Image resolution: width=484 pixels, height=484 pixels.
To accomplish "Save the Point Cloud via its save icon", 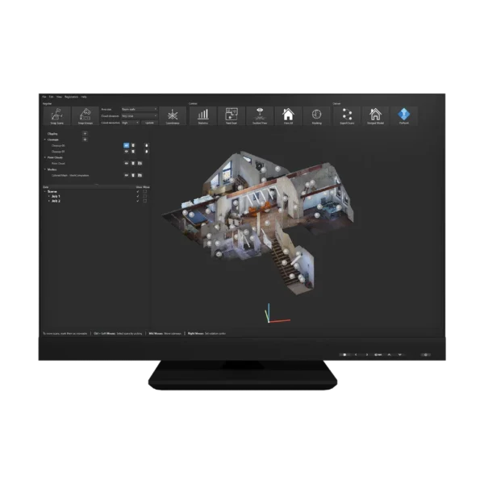I will click(x=140, y=163).
